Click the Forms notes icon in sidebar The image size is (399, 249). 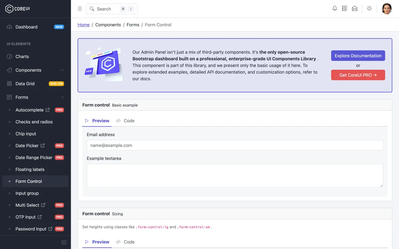(x=9, y=97)
